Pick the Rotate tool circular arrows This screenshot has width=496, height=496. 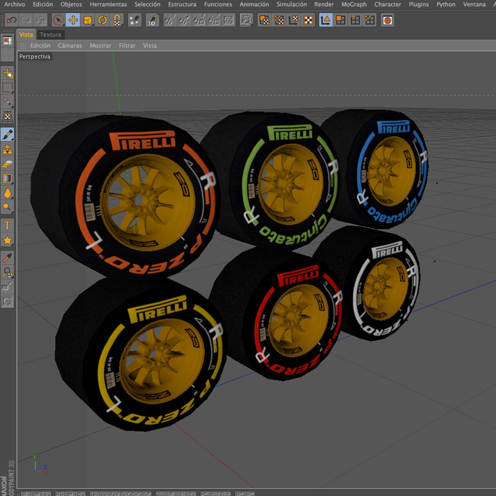click(103, 20)
